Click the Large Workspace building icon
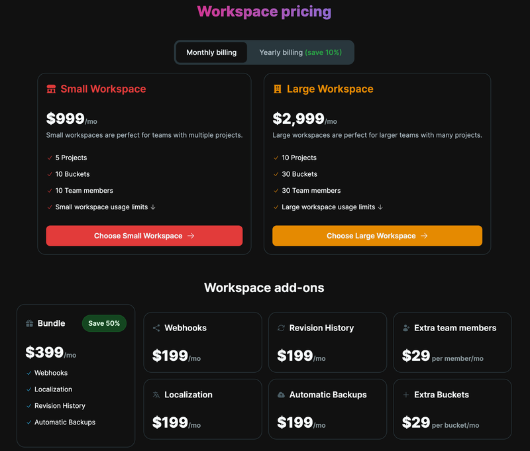The width and height of the screenshot is (530, 451). tap(278, 89)
